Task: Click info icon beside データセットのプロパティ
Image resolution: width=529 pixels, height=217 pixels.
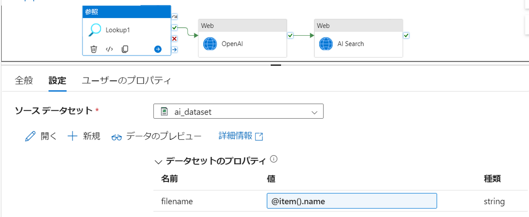Action: tap(273, 159)
